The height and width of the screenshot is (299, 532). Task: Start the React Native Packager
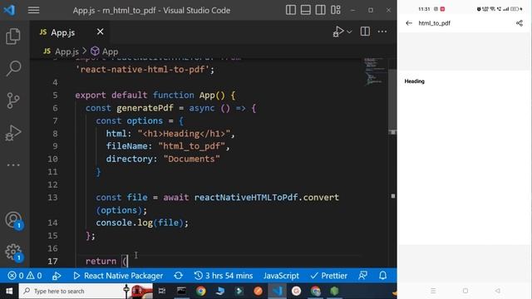118,276
